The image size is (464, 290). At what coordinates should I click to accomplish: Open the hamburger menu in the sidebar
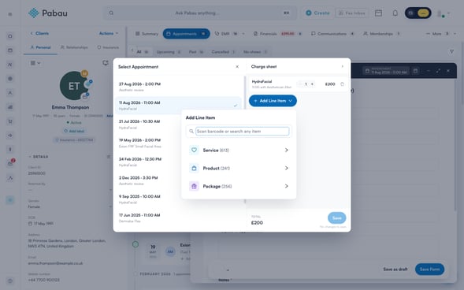(x=10, y=14)
